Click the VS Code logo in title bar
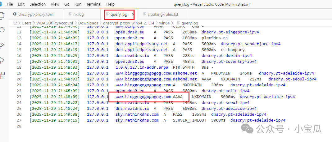The image size is (332, 142). (x=2, y=4)
